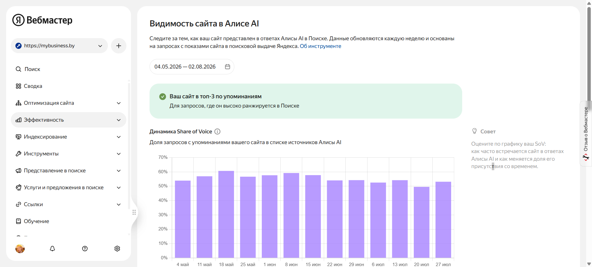Click the heading Видимость сайта в Алисе AI
The image size is (592, 267).
point(204,24)
